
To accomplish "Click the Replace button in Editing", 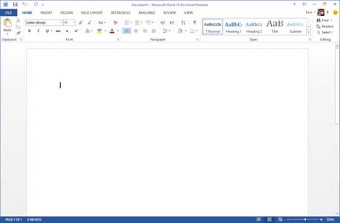I will [x=325, y=26].
